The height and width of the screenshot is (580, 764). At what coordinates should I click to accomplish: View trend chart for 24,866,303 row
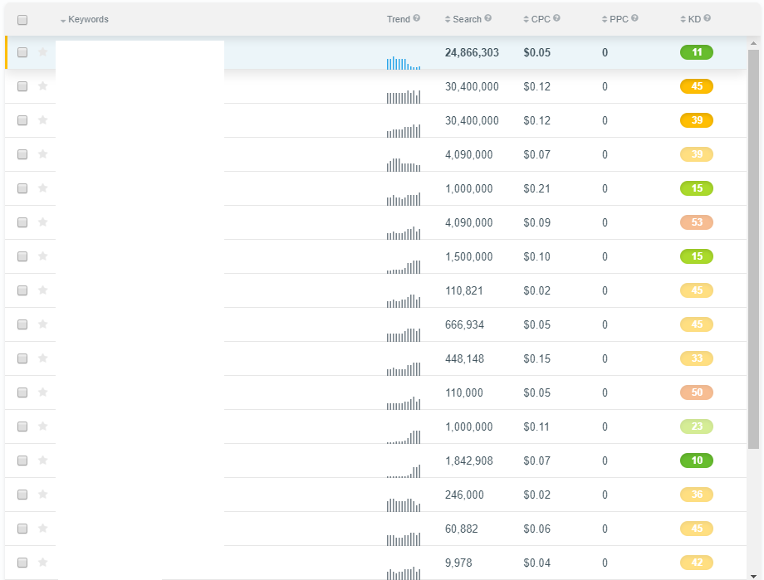tap(404, 63)
